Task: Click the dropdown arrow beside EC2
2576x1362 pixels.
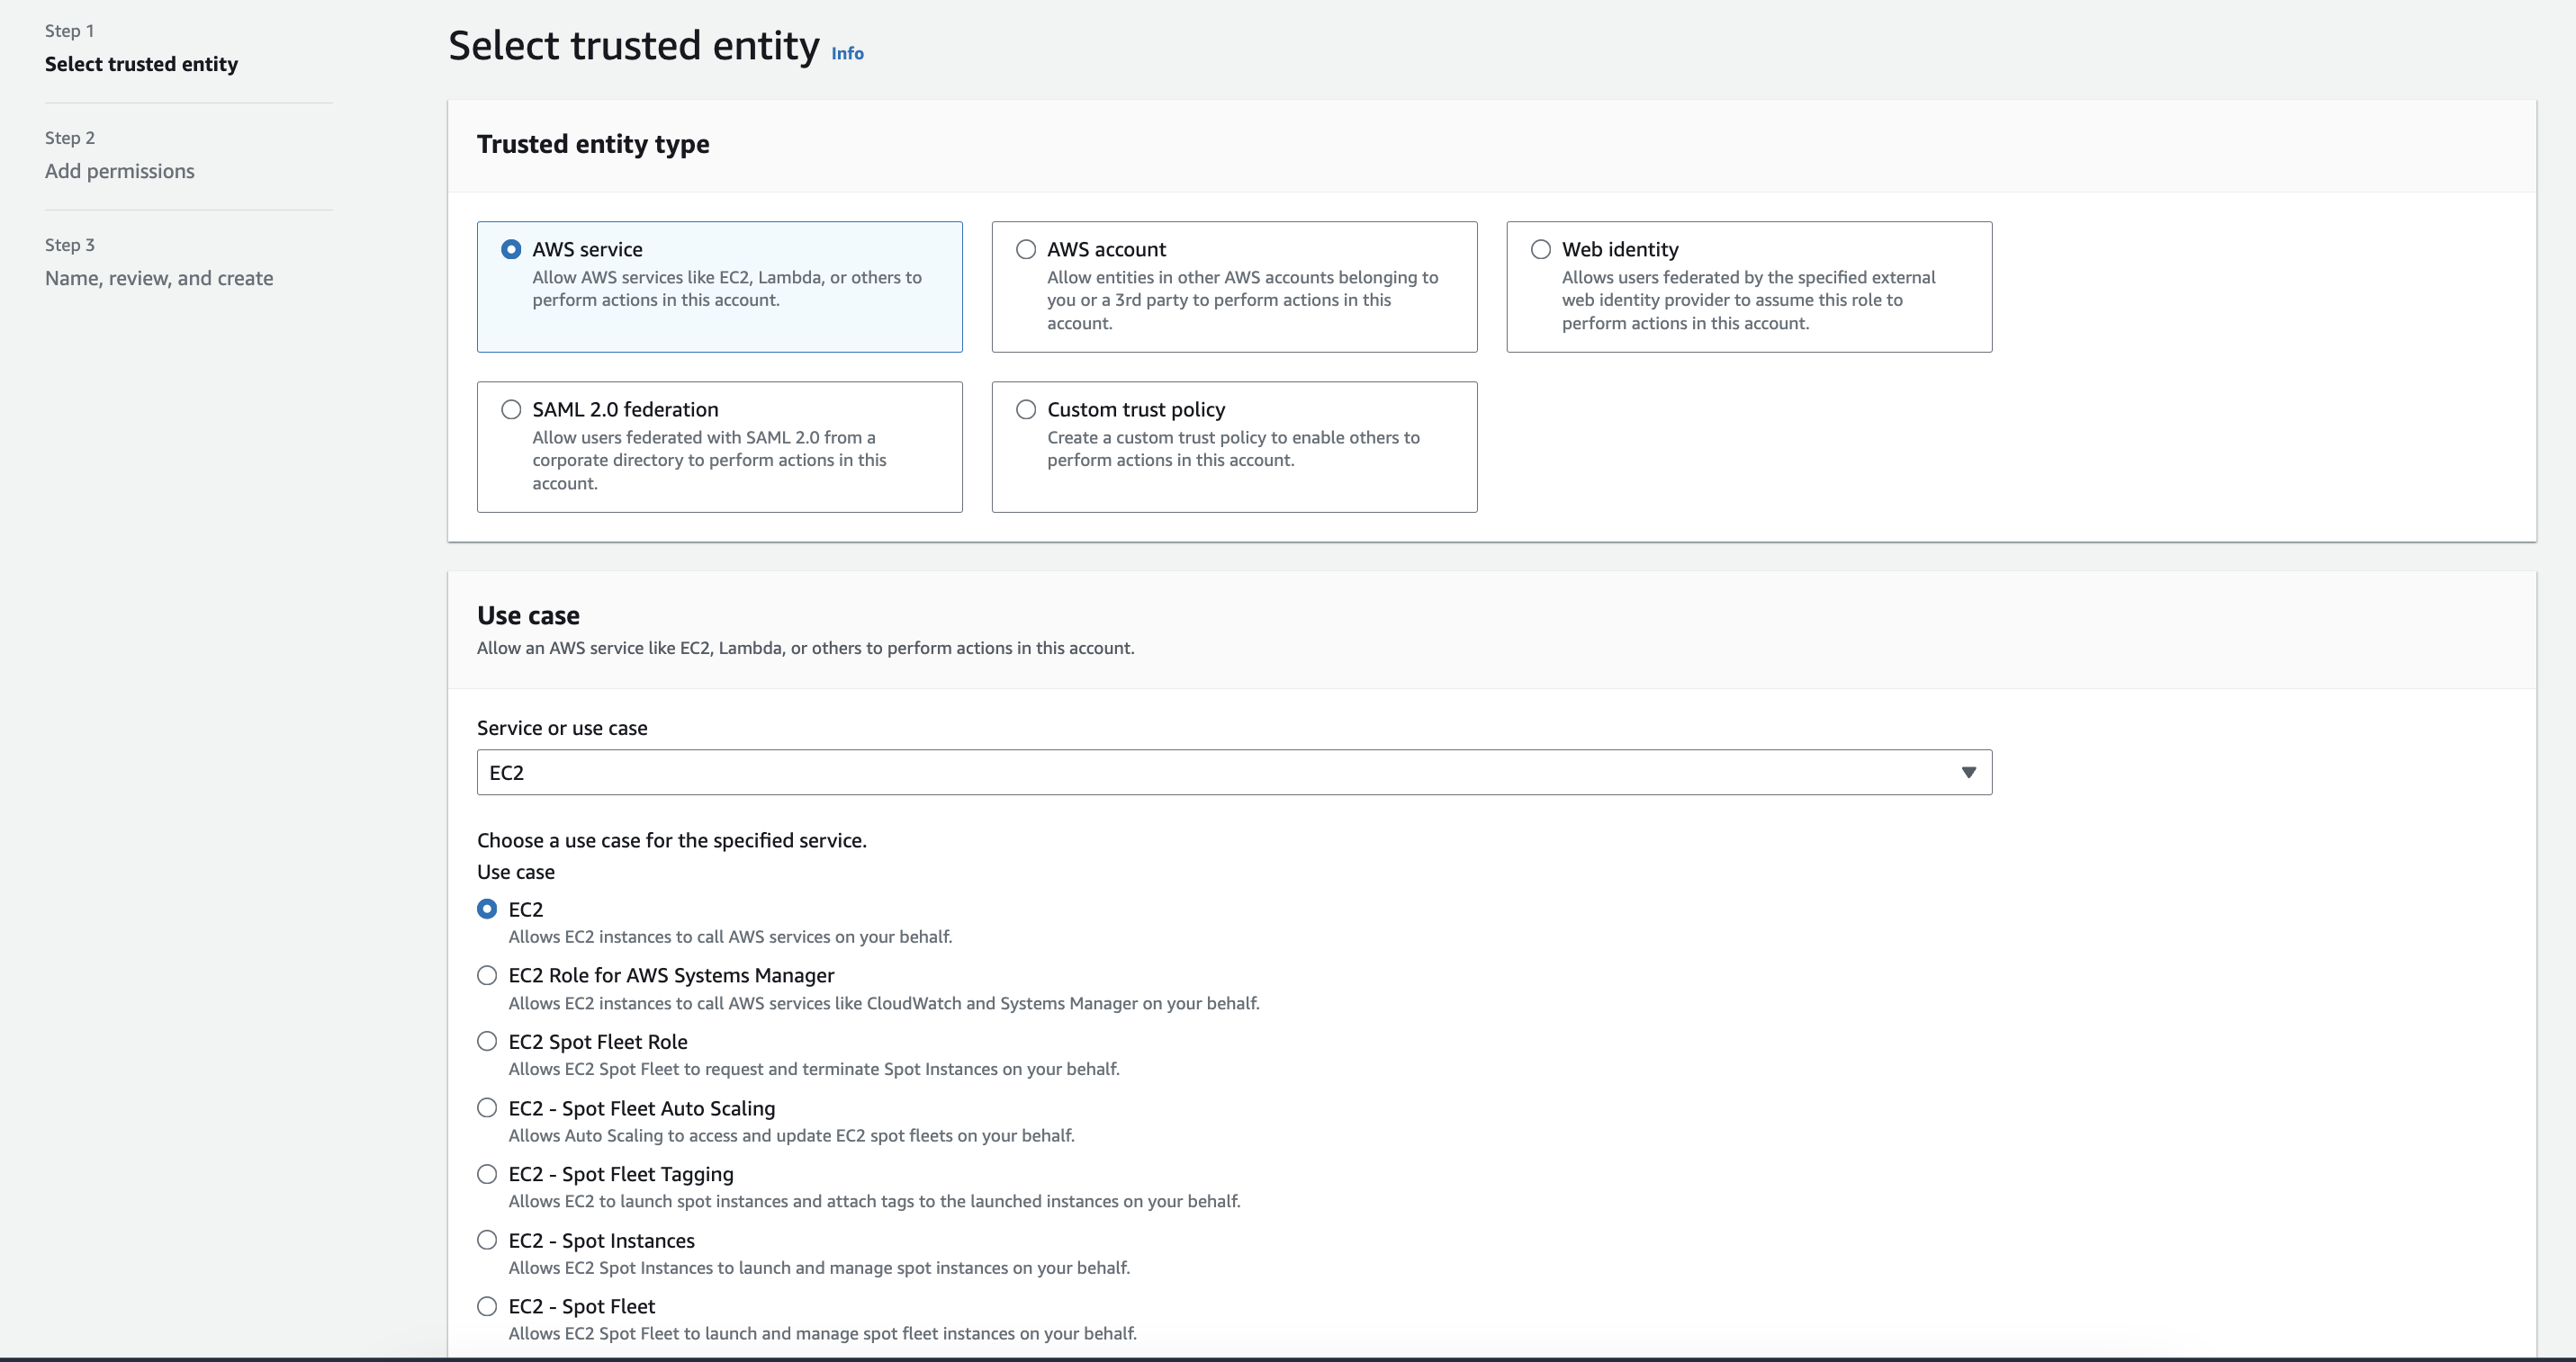Action: click(x=1968, y=773)
